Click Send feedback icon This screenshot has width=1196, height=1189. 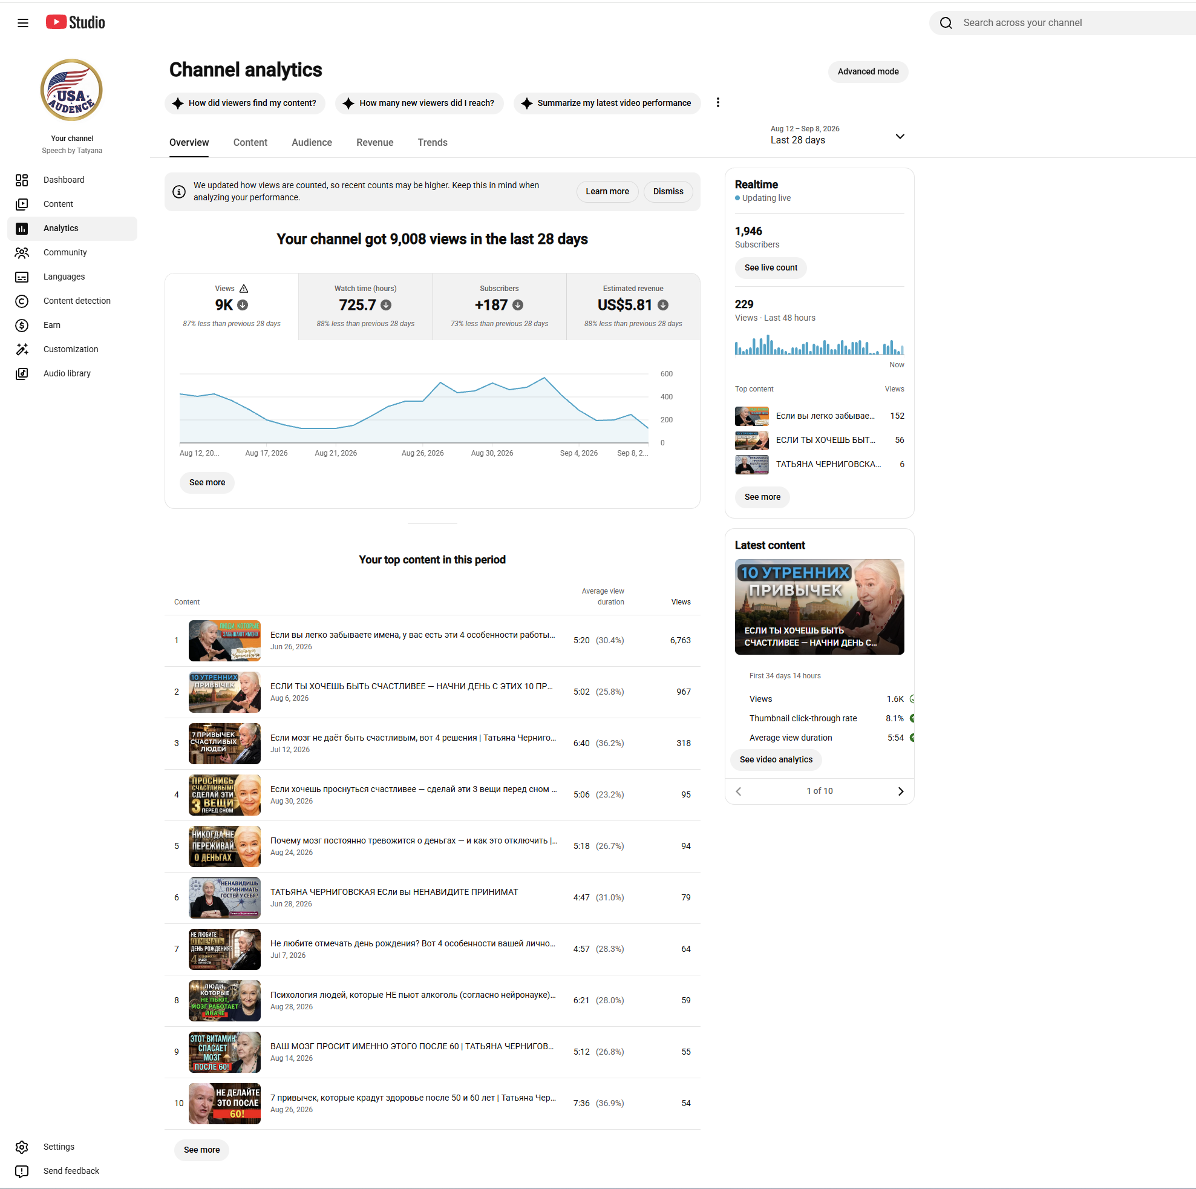pyautogui.click(x=22, y=1170)
